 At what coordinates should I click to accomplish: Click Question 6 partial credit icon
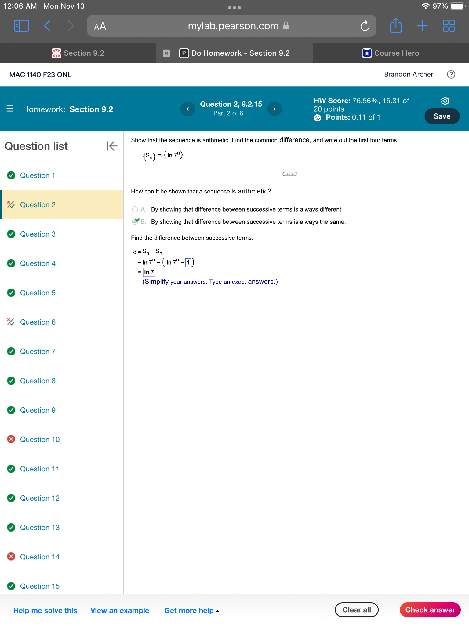pos(11,322)
